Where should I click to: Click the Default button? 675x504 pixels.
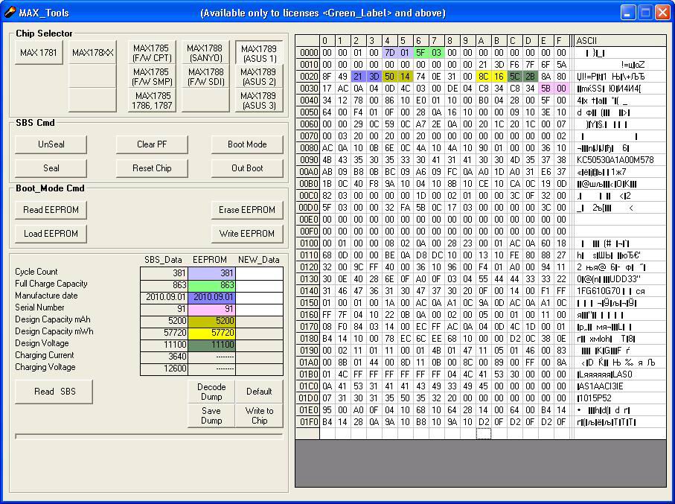coord(259,392)
